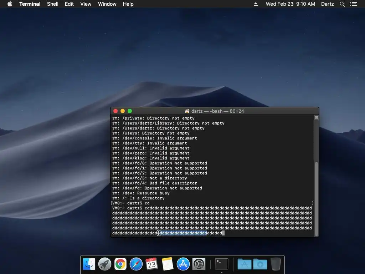This screenshot has height=274, width=365.
Task: Open App Store icon in Dock
Action: point(183,264)
